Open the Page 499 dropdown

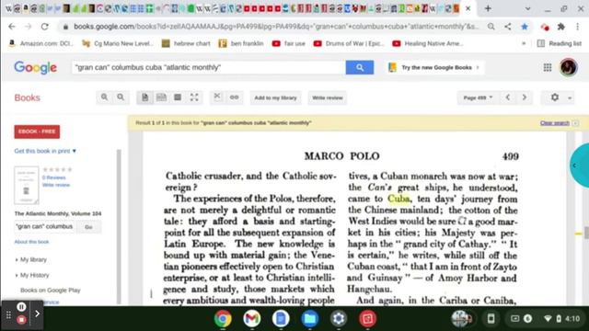478,97
